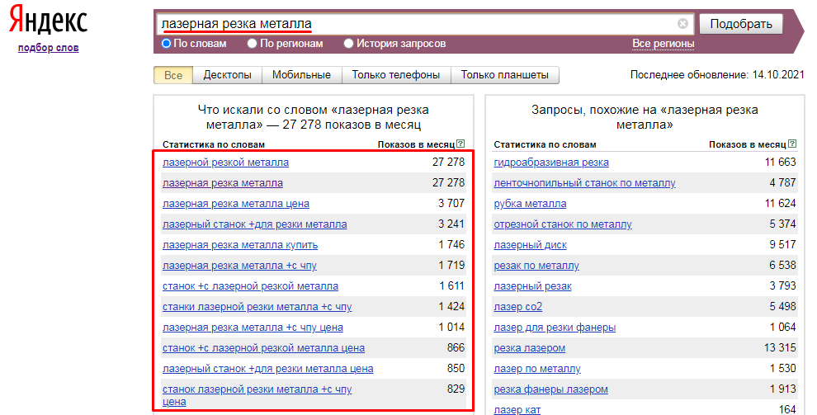The image size is (817, 415).
Task: Open 'лазерная резка металла купить' link
Action: 240,245
